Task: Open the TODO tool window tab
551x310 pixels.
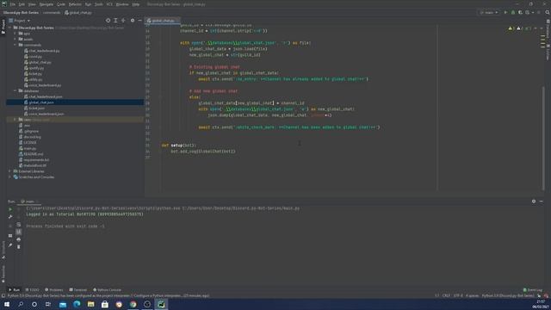Action: [x=33, y=290]
